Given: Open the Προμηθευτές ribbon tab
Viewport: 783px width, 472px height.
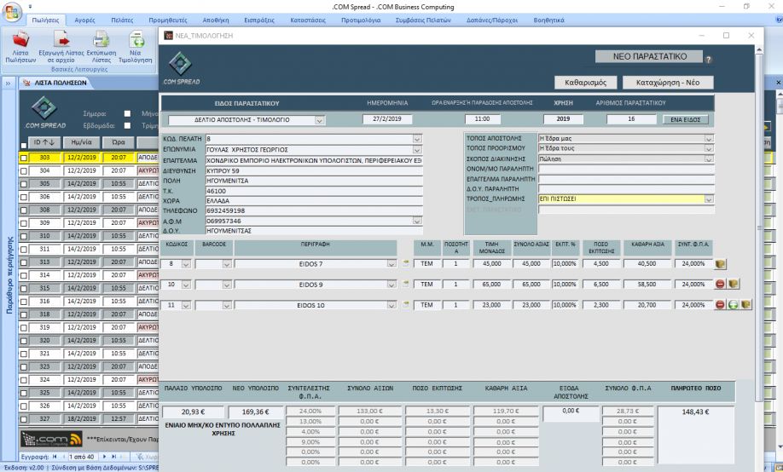Looking at the screenshot, I should (x=168, y=20).
